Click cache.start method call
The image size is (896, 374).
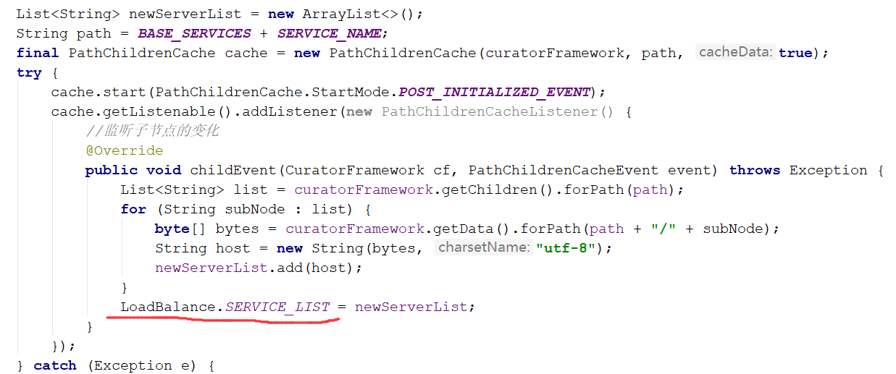99,92
